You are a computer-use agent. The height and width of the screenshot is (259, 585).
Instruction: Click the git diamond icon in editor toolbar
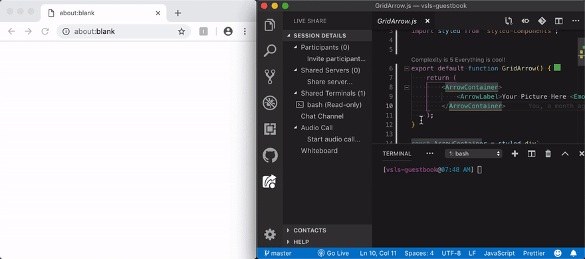pos(542,21)
